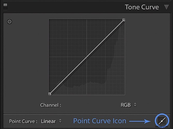Click the blue "Point Curve Icon" text
This screenshot has height=129, width=173.
click(100, 121)
